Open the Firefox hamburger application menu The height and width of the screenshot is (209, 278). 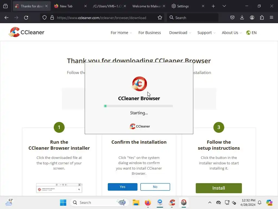coord(271,17)
